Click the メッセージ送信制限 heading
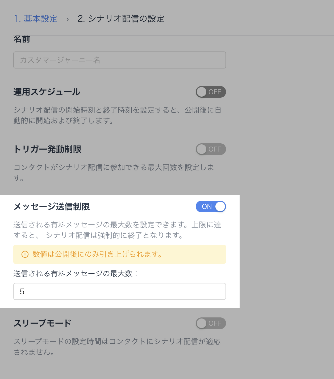 pos(52,207)
